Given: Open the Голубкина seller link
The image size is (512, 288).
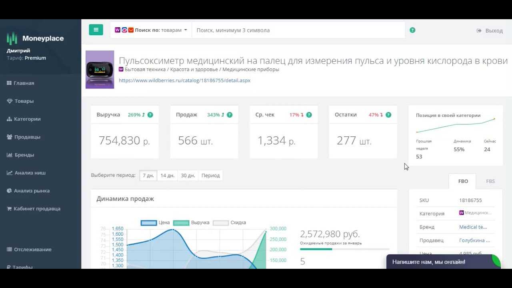Looking at the screenshot, I should (474, 240).
